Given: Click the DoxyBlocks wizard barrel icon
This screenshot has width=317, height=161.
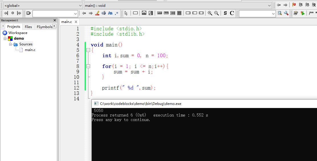Looking at the screenshot, I should pyautogui.click(x=296, y=13).
